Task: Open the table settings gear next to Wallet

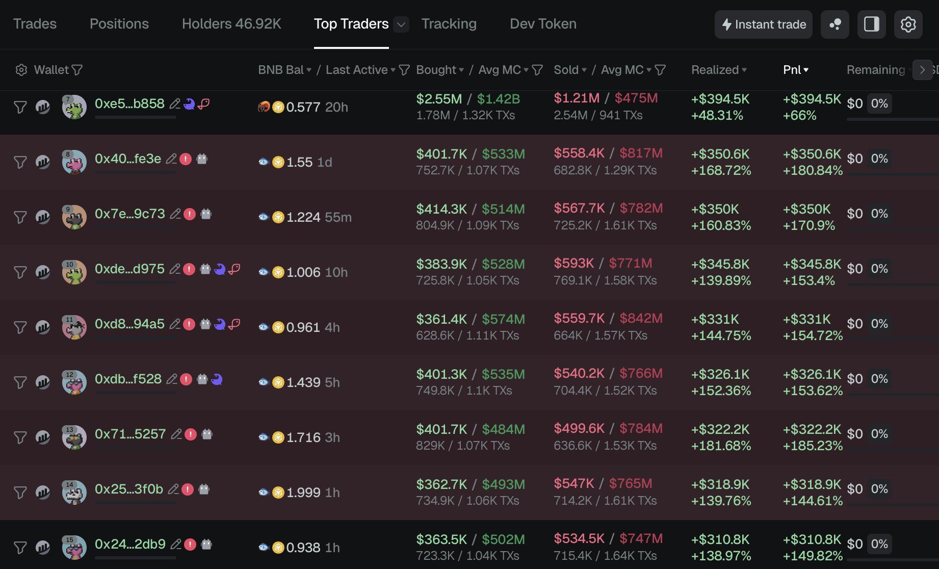Action: pos(21,70)
